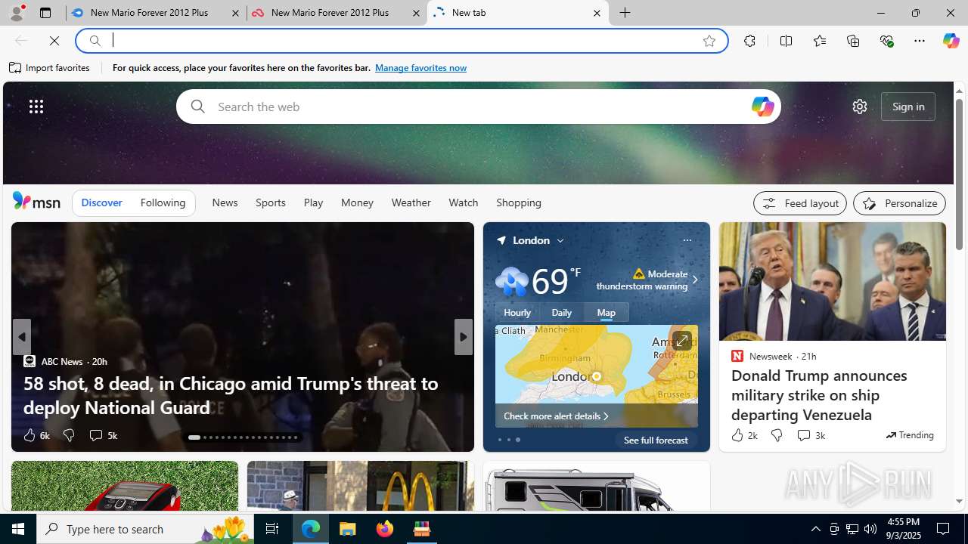Expand the London location dropdown
This screenshot has height=544, width=968.
[x=560, y=240]
